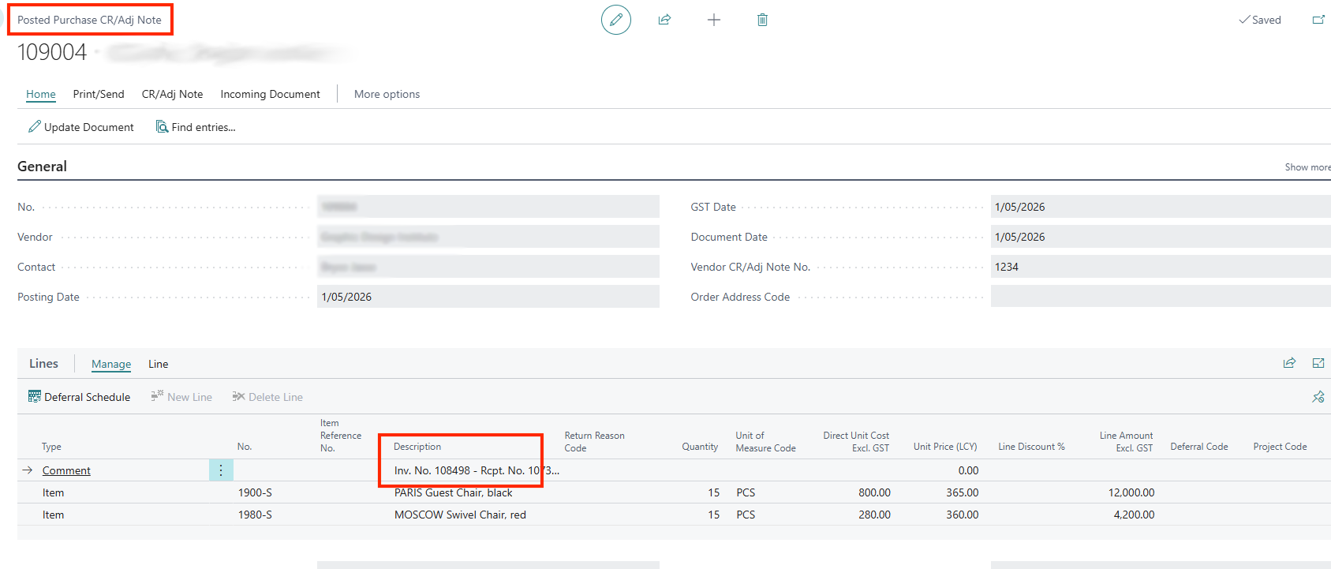
Task: Click the Vendor CR/Adj Note No. field
Action: click(1160, 267)
